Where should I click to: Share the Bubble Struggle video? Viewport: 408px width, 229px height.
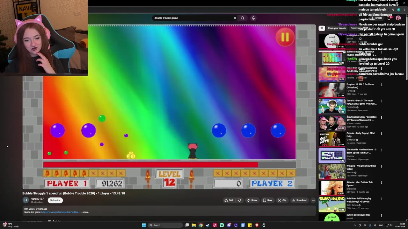252,200
